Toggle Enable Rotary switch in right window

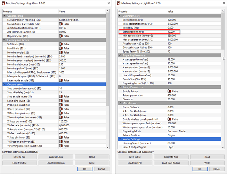tap(169, 91)
